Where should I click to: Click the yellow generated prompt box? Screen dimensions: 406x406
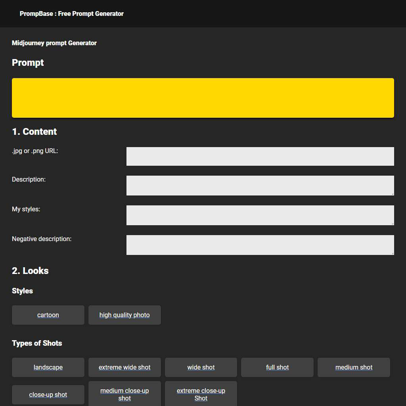203,98
